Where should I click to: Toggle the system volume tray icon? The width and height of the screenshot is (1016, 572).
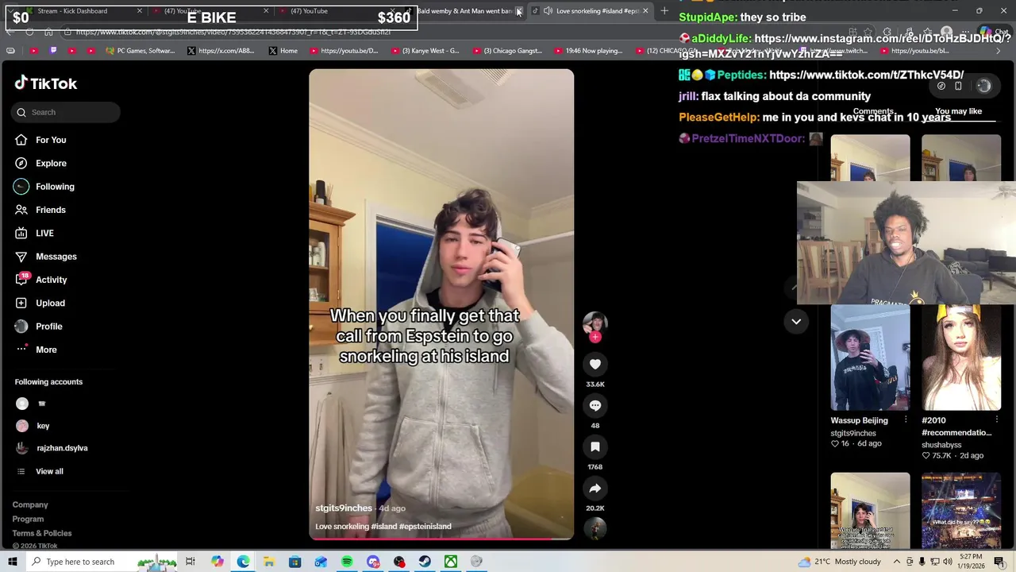(x=948, y=562)
